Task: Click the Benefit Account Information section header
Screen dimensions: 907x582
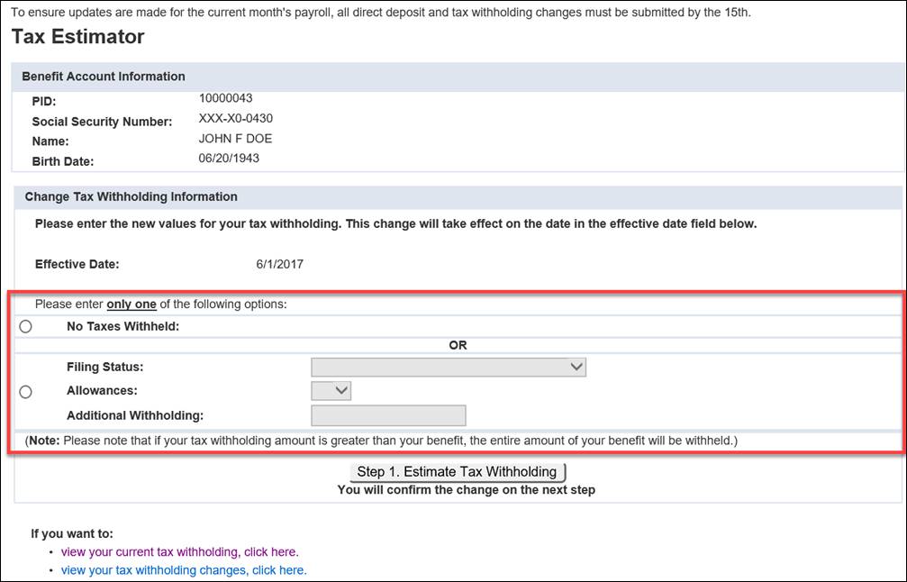Action: point(104,77)
